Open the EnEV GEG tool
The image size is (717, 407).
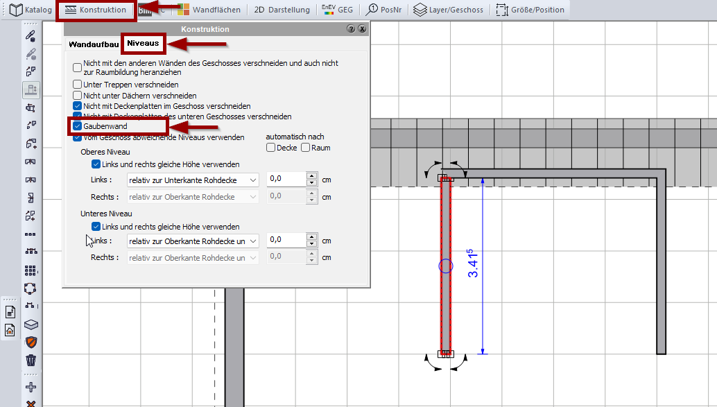coord(337,10)
